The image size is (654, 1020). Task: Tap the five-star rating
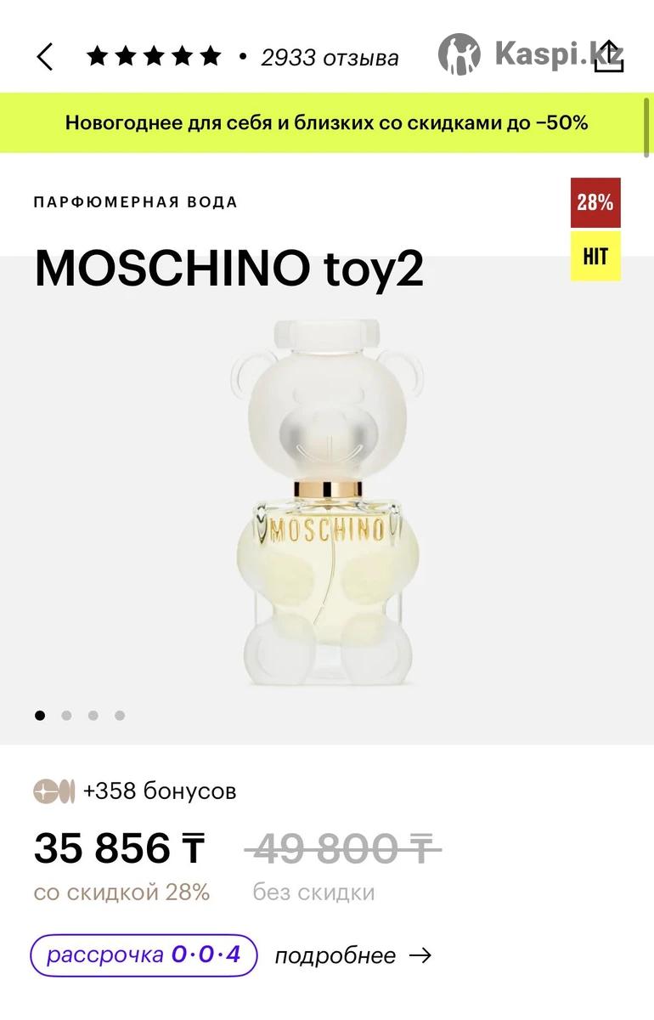[x=154, y=57]
